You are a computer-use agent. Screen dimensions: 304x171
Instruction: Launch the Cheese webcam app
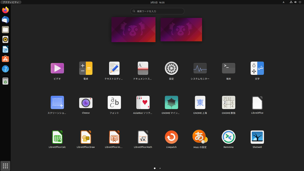(86, 103)
